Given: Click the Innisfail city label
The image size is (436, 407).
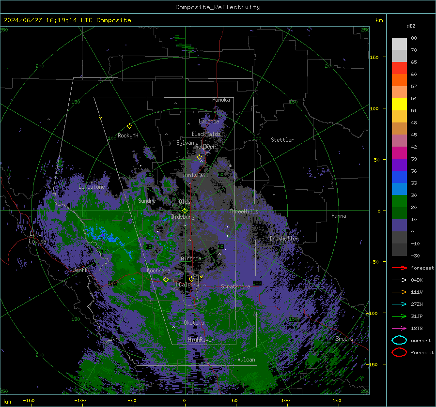Looking at the screenshot, I should click(x=195, y=175).
